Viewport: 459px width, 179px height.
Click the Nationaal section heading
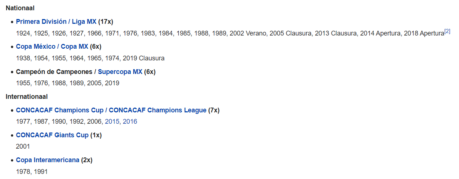(x=20, y=8)
